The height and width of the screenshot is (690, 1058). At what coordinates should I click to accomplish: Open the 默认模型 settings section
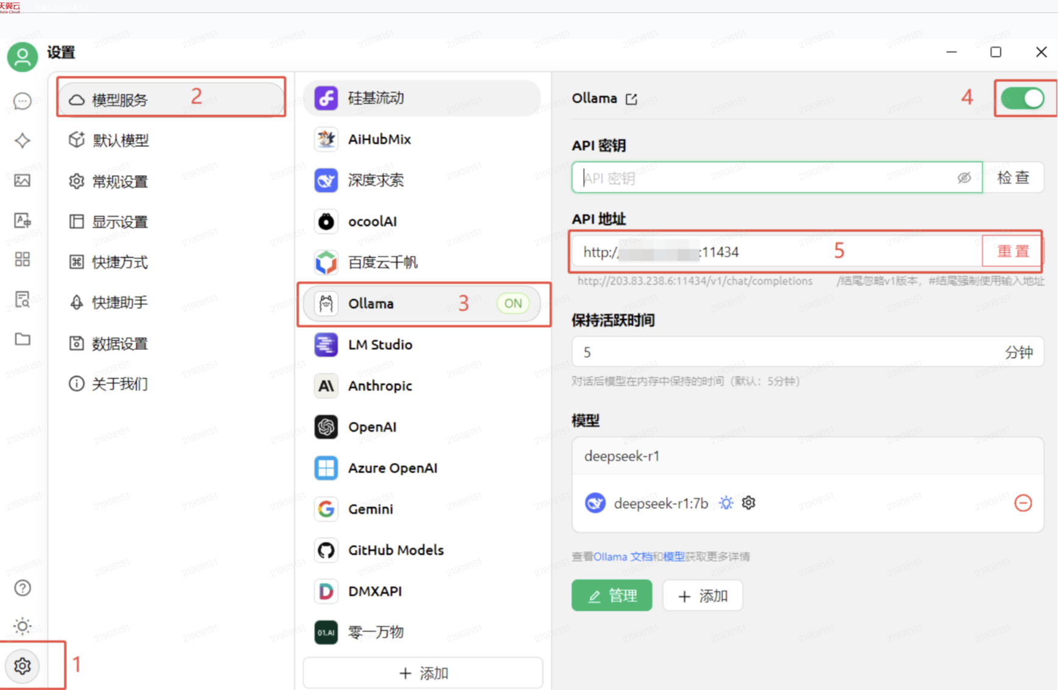[x=171, y=141]
